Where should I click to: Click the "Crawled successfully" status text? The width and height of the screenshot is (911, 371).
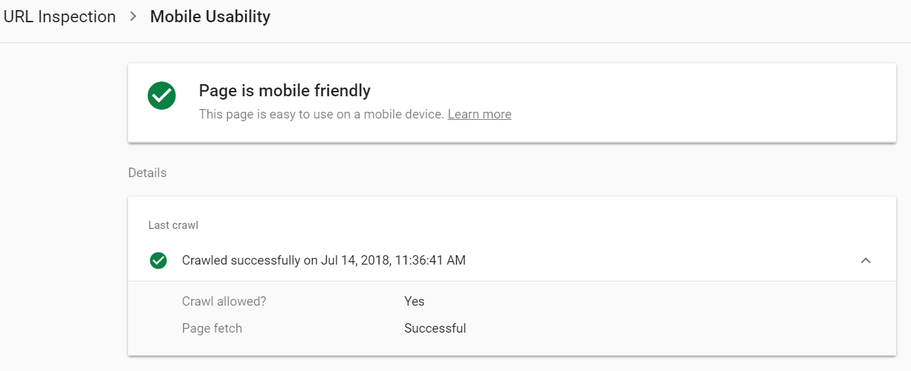tap(241, 260)
